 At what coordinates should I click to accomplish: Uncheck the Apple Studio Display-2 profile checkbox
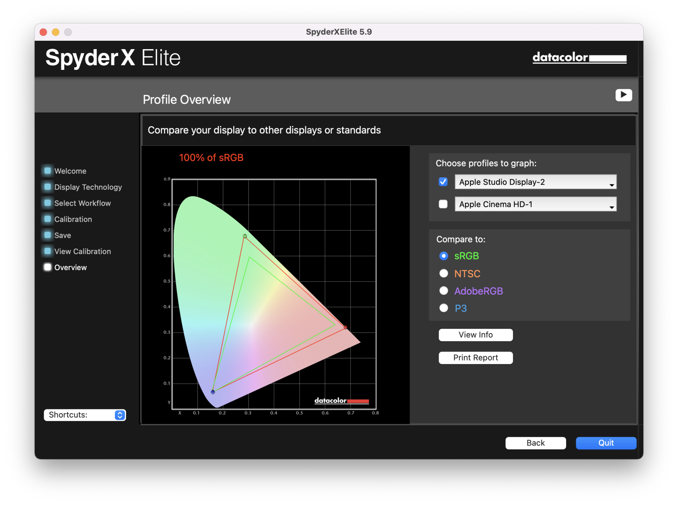point(443,182)
